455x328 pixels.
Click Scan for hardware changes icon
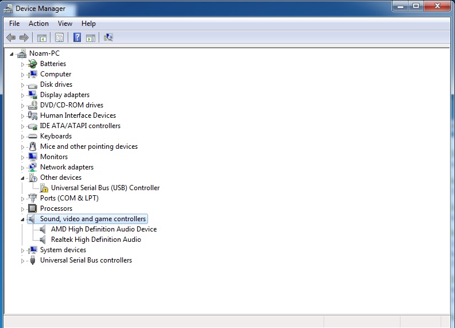pyautogui.click(x=108, y=37)
